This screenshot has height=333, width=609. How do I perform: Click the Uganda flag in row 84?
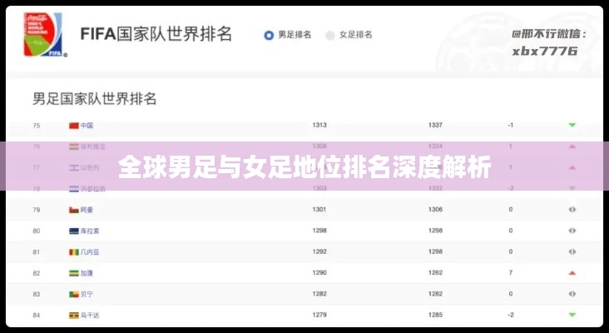pos(73,316)
